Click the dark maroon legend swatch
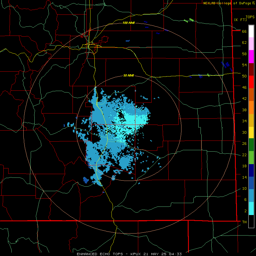The image size is (256, 256). pos(251,69)
